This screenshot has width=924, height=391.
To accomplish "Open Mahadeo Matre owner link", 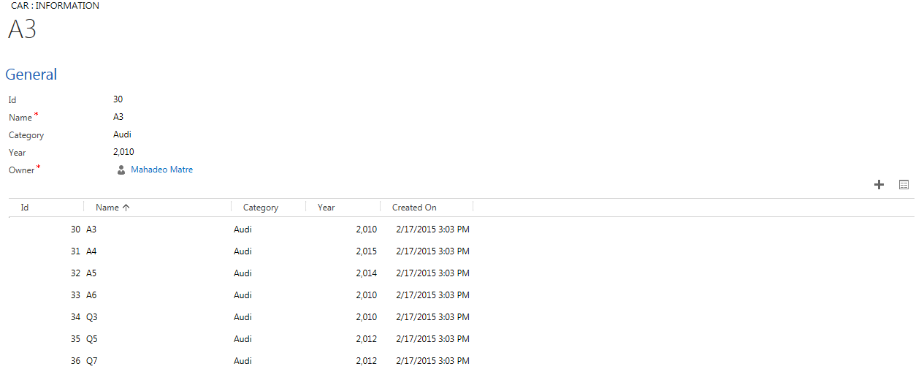I will tap(161, 170).
